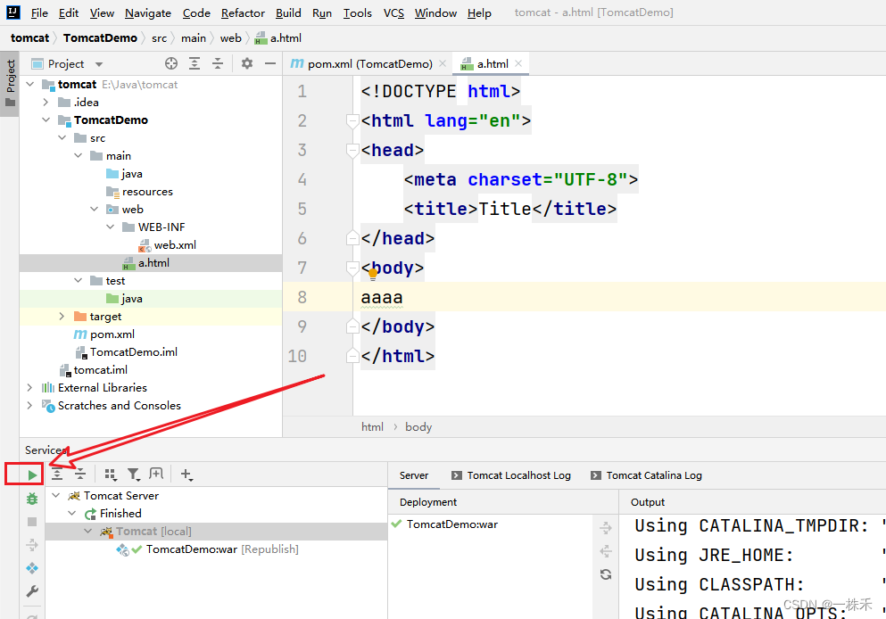
Task: Open Project panel gear options
Action: pos(247,64)
